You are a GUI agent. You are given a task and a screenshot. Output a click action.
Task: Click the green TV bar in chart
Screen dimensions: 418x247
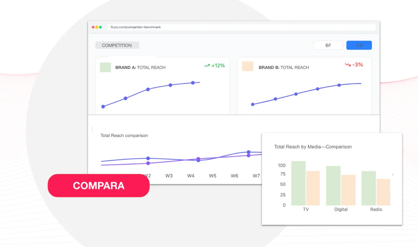pos(299,183)
